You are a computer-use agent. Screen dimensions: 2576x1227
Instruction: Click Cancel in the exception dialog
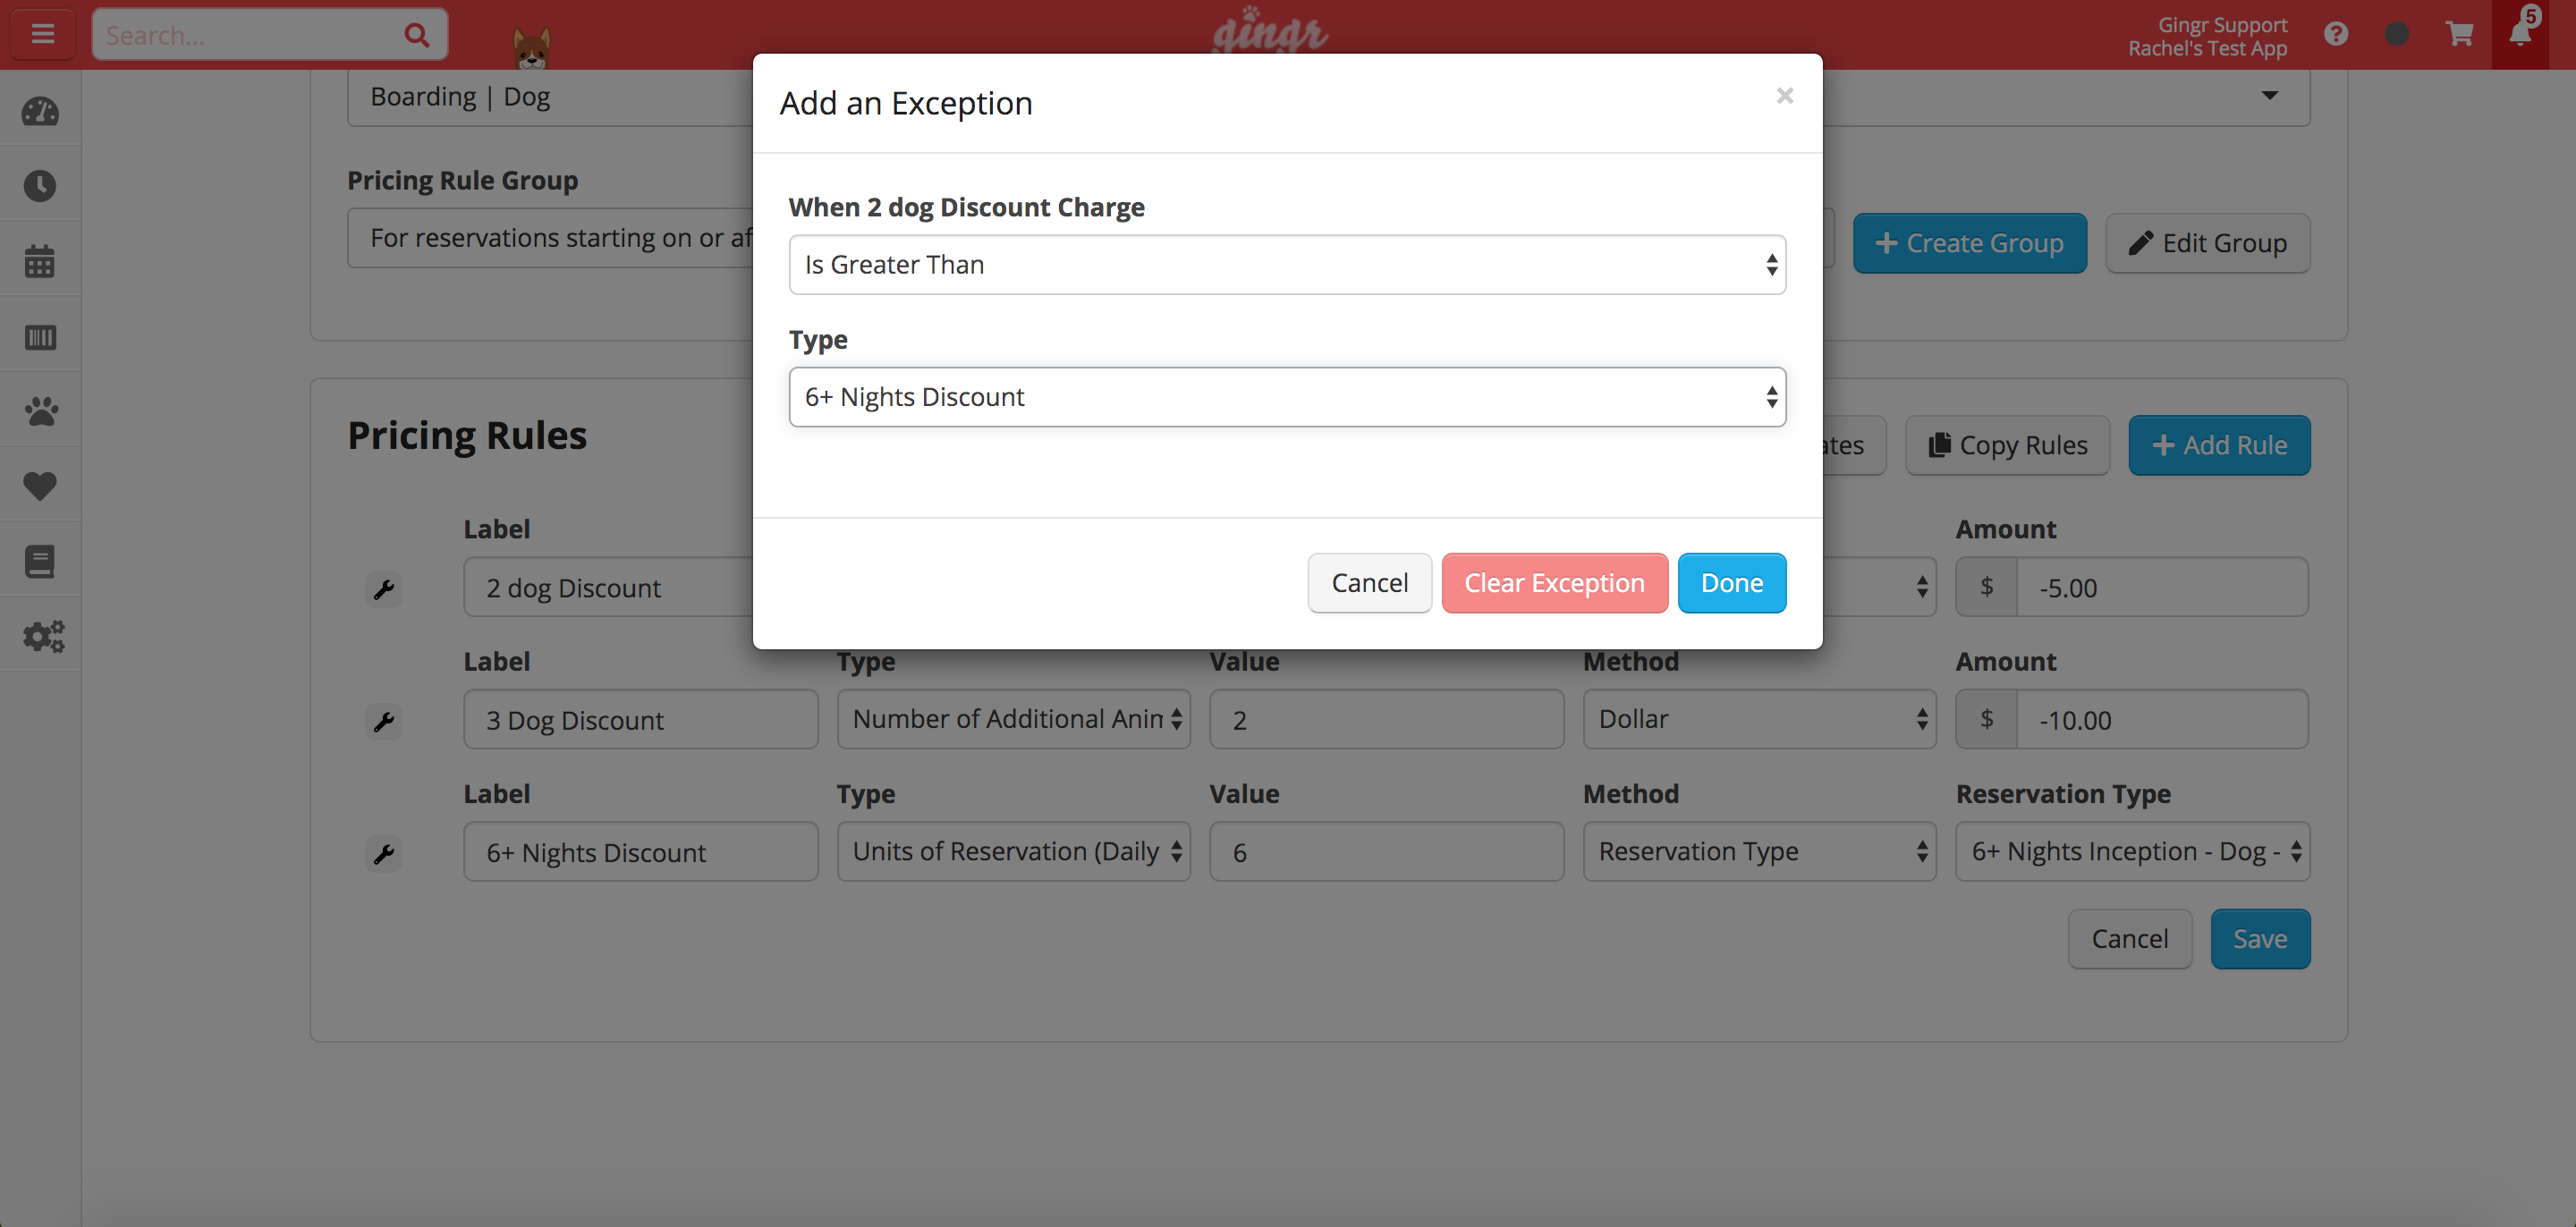(x=1369, y=583)
